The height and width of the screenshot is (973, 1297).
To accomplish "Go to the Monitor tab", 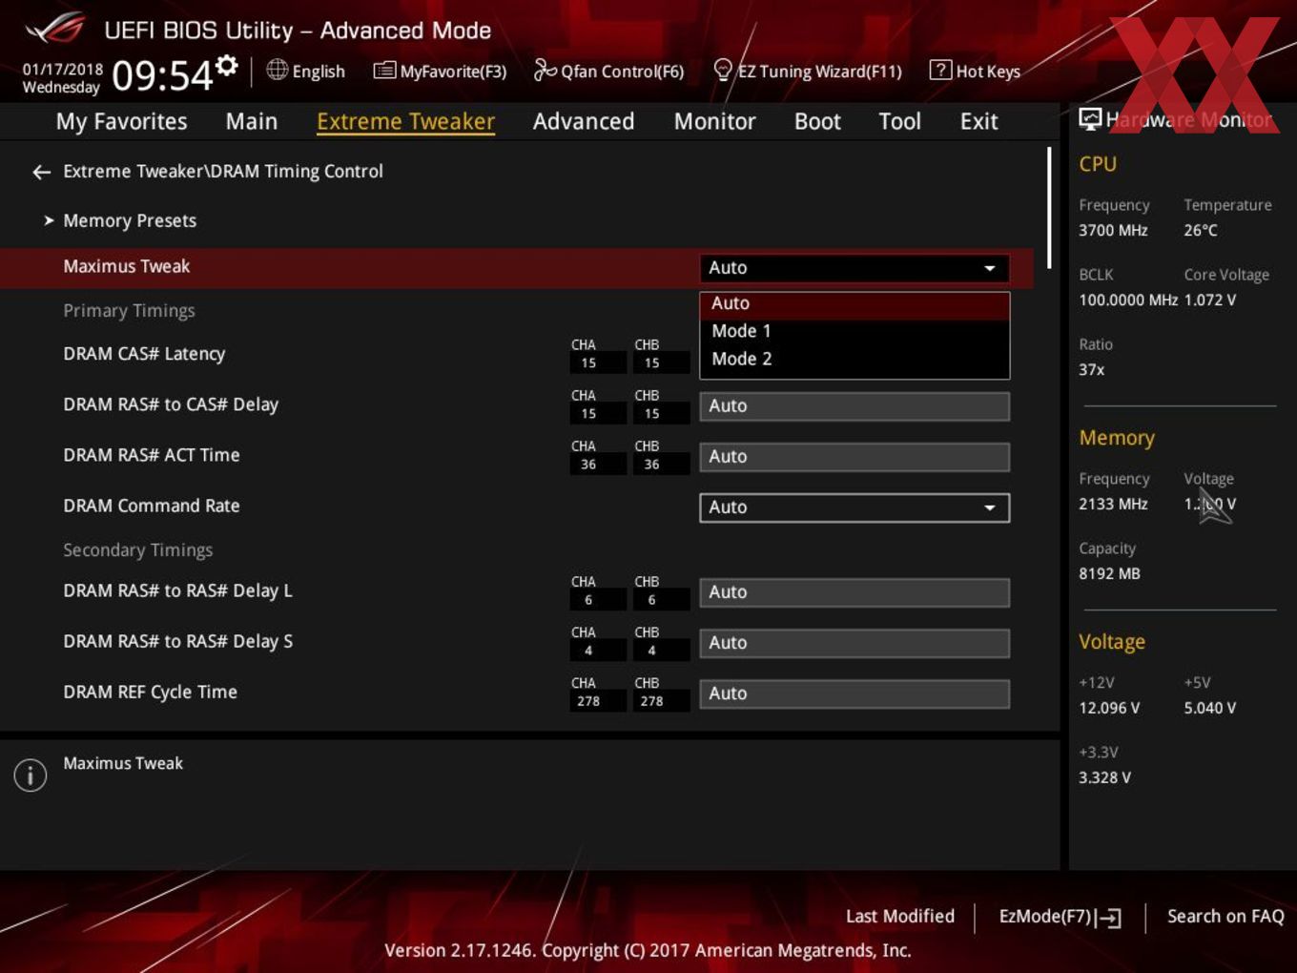I will tap(715, 121).
